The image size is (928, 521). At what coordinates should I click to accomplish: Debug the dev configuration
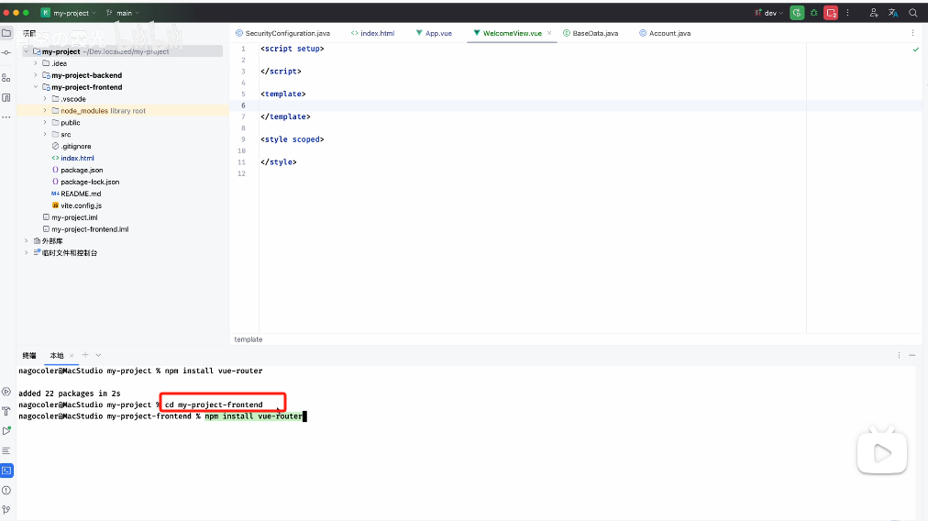coord(814,13)
